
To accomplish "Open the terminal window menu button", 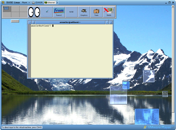I will pos(30,22).
